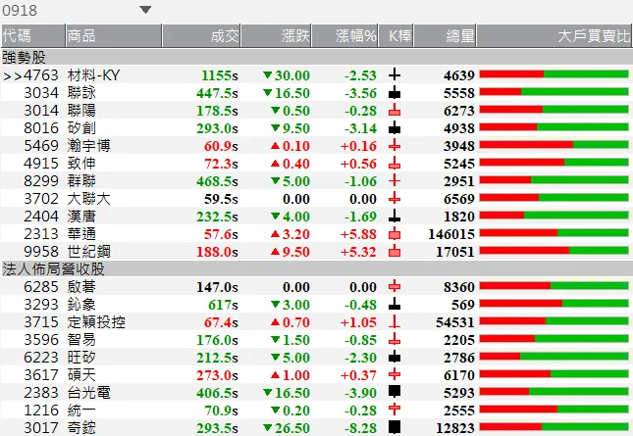Click the 0918 date selector field
The width and height of the screenshot is (633, 436).
pyautogui.click(x=77, y=10)
